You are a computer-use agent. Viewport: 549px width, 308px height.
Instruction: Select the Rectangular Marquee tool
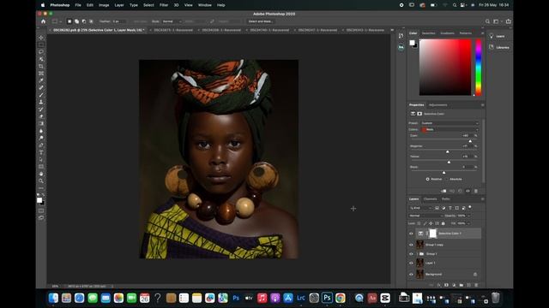click(41, 44)
